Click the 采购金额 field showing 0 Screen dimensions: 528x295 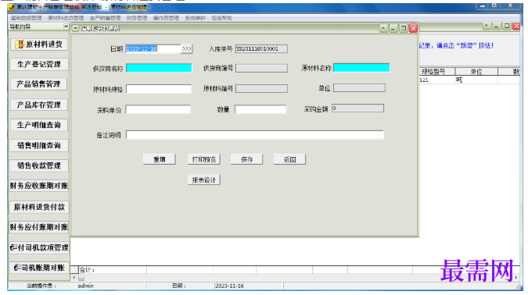tap(357, 108)
